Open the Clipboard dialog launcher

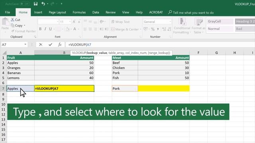pos(35,37)
